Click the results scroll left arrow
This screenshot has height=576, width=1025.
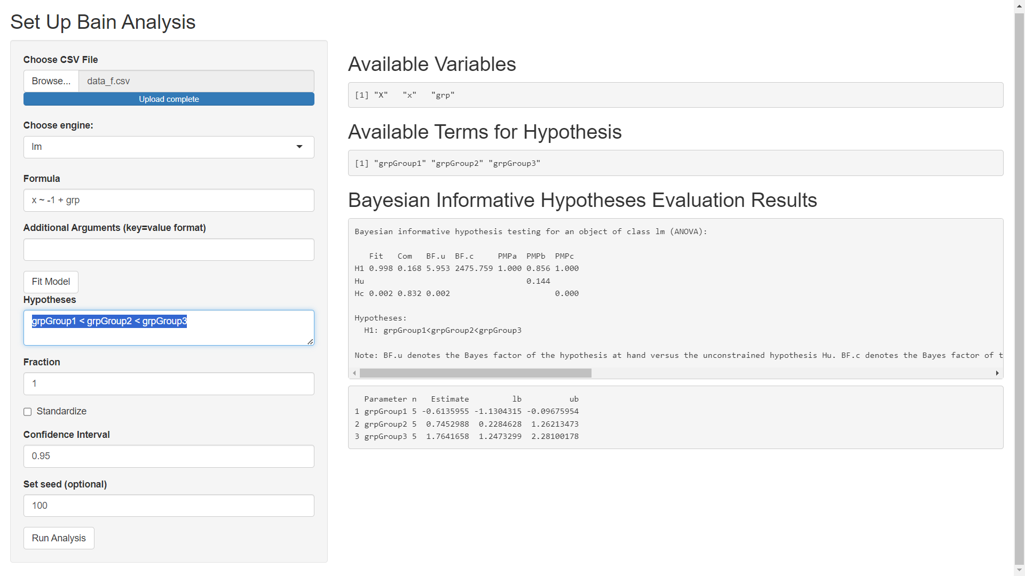tap(354, 373)
